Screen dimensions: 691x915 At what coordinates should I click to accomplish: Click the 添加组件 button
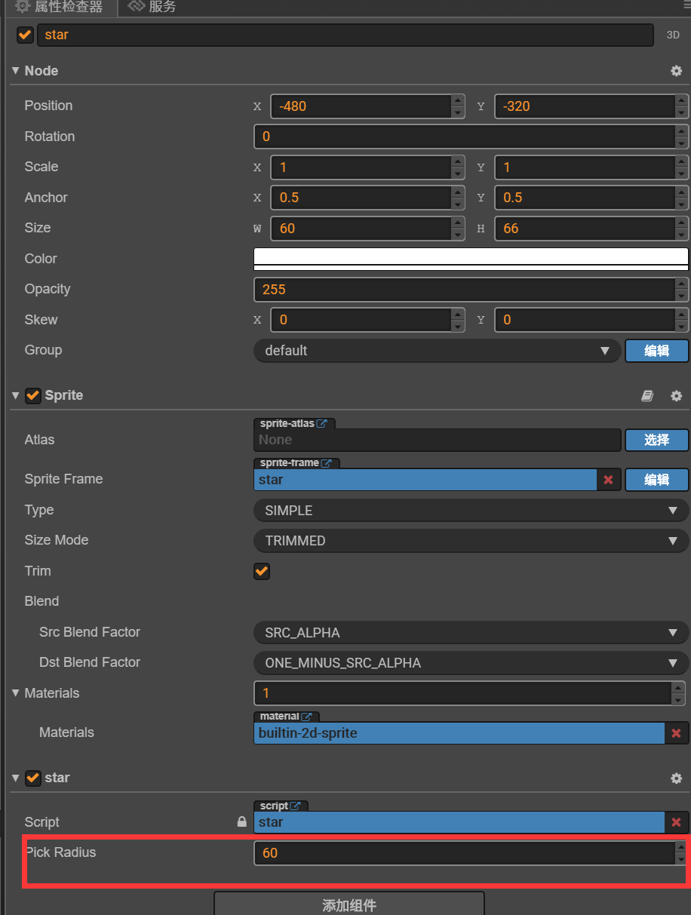point(349,904)
